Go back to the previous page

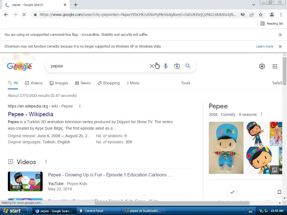6,15
